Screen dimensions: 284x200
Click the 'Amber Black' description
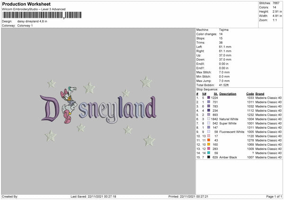click(228, 157)
